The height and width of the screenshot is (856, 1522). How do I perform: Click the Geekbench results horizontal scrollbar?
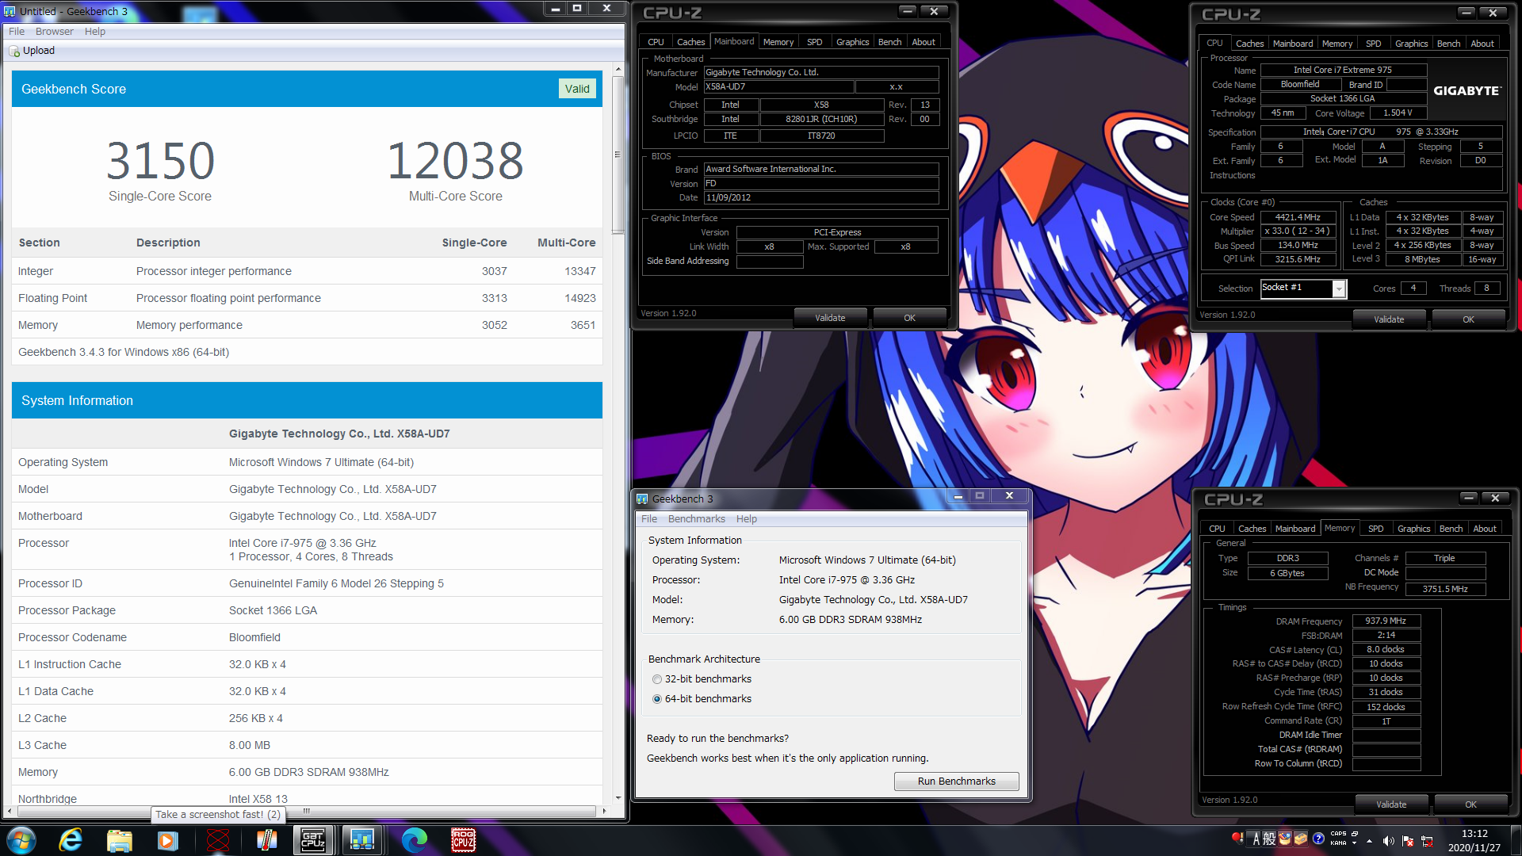[306, 811]
